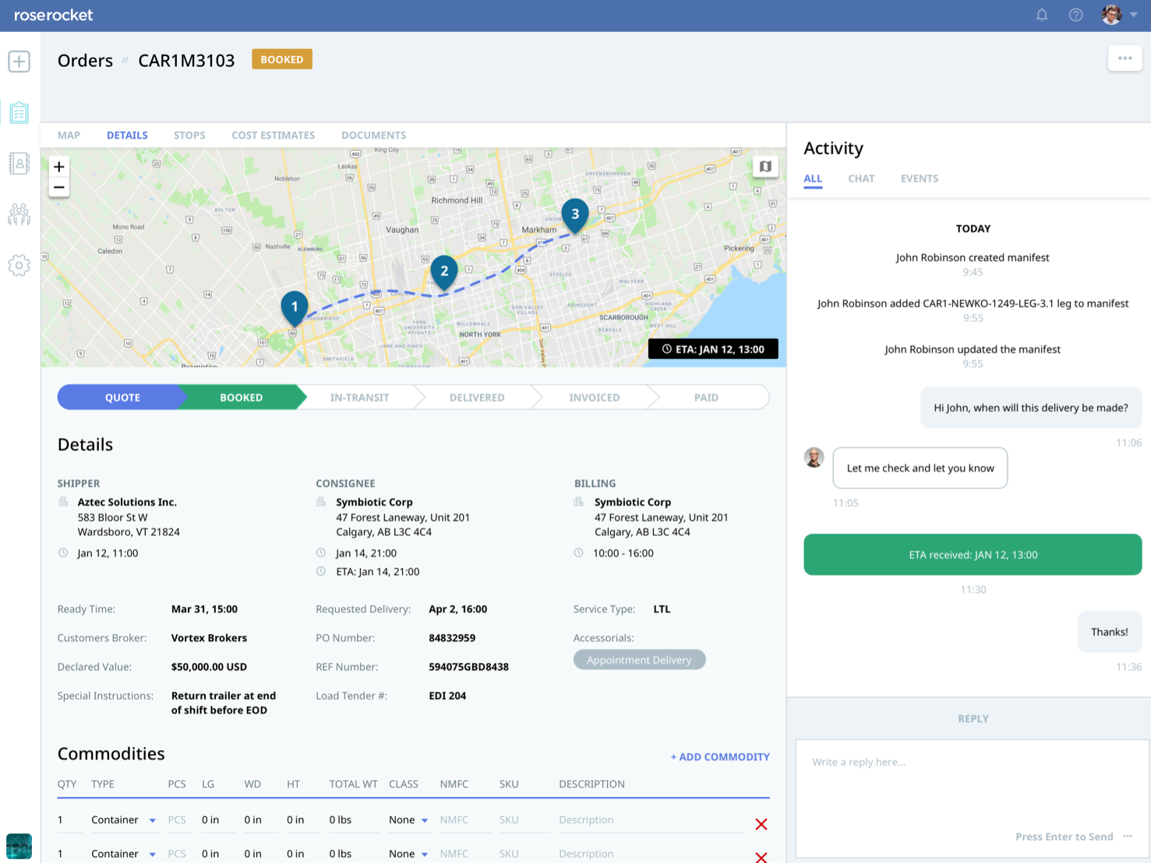Click the Appointment Delivery accessorial tag
1151x863 pixels.
coord(639,660)
